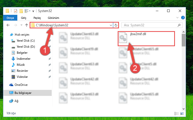Switch to Details view layout
Screen dimensions: 193x120
tap(176, 113)
